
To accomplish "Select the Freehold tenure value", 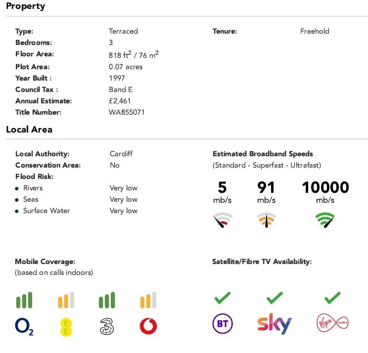I will (x=315, y=31).
